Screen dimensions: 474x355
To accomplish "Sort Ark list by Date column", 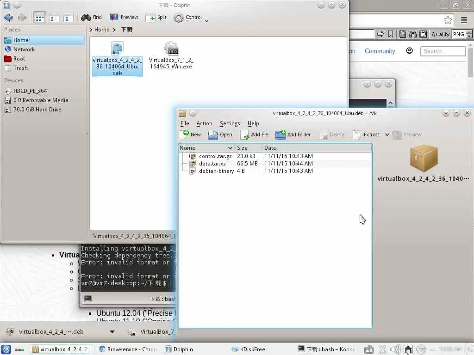I will [316, 148].
